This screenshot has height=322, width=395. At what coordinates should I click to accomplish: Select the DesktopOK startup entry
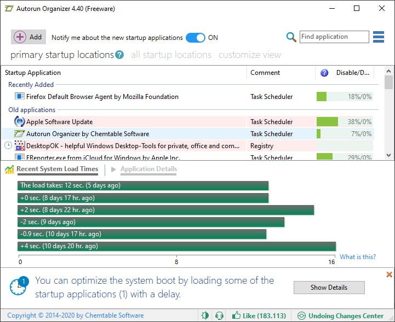tap(188, 146)
